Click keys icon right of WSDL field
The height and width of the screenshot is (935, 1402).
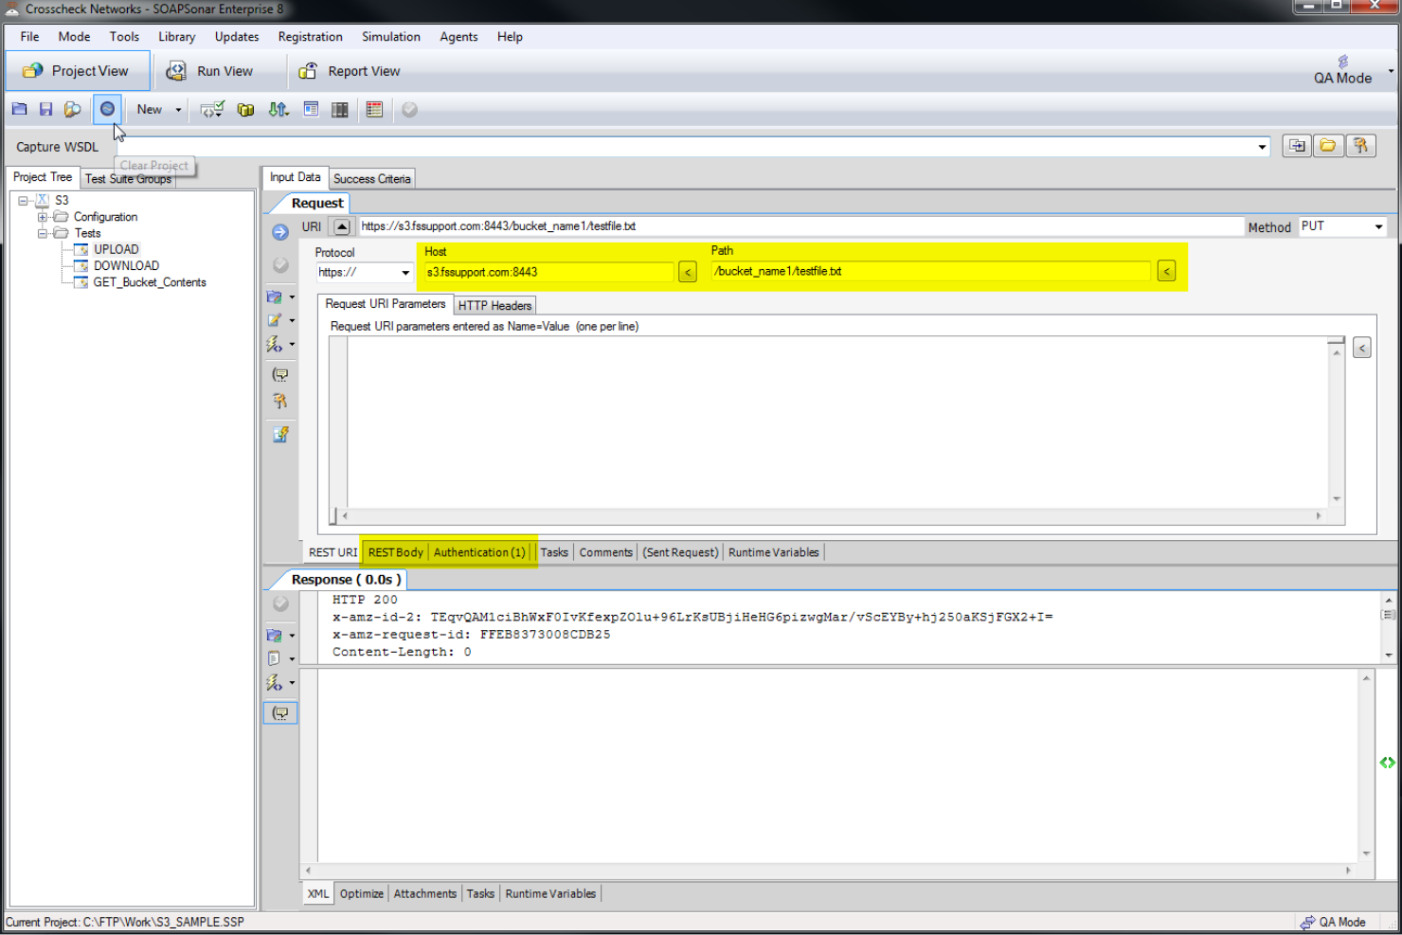coord(1360,146)
